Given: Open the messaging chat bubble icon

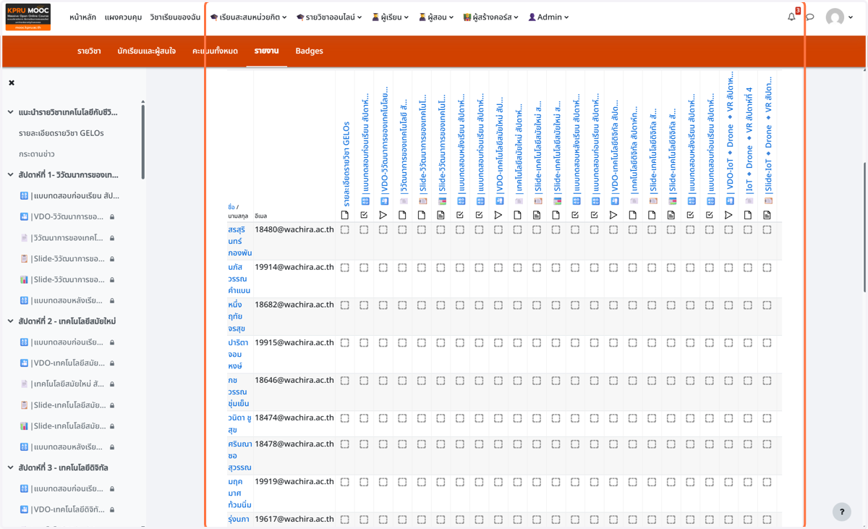Looking at the screenshot, I should (810, 17).
